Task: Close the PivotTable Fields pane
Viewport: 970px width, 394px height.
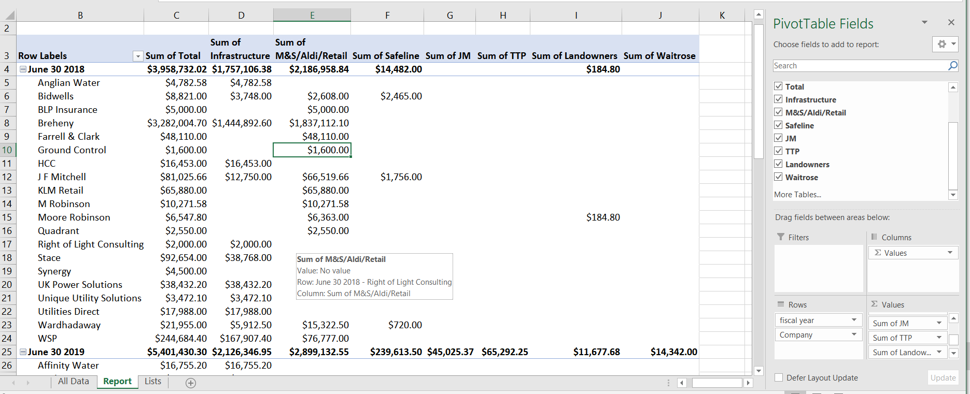Action: point(951,22)
